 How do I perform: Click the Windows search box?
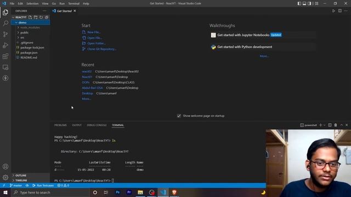tap(50, 192)
